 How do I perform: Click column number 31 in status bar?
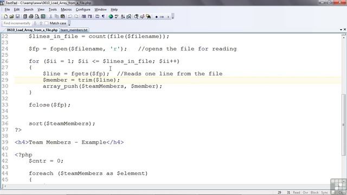coord(288,193)
